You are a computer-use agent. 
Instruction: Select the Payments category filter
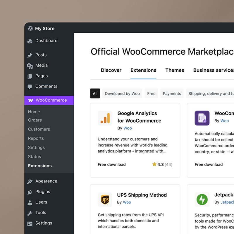point(172,94)
